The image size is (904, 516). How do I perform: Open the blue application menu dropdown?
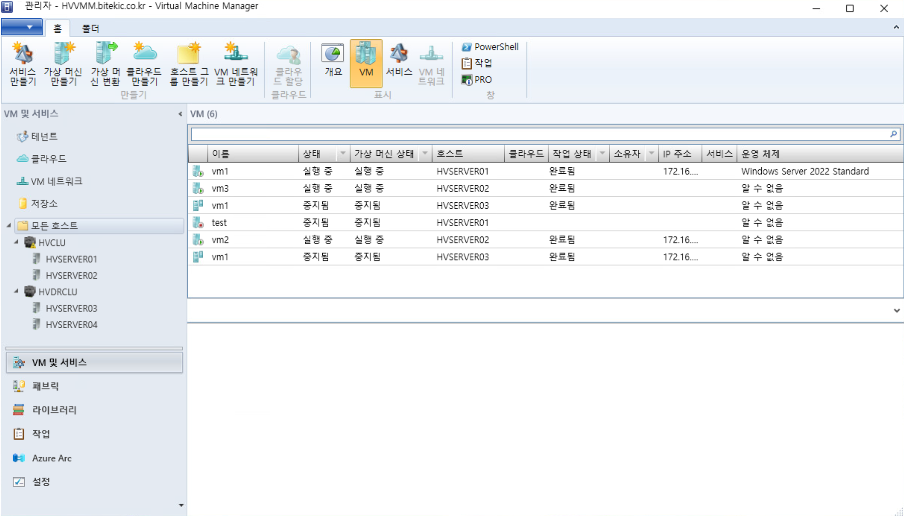(22, 27)
